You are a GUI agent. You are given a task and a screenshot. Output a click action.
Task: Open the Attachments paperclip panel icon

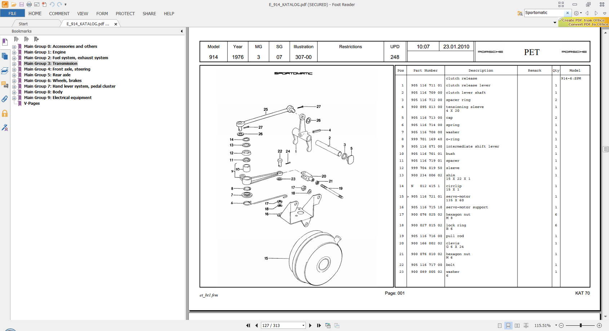[5, 99]
